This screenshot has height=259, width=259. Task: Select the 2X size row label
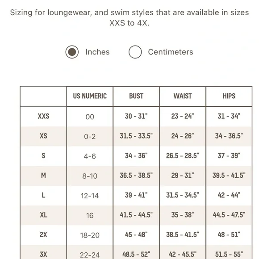(x=43, y=234)
